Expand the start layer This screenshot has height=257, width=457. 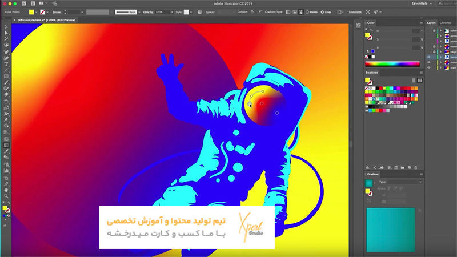point(440,67)
